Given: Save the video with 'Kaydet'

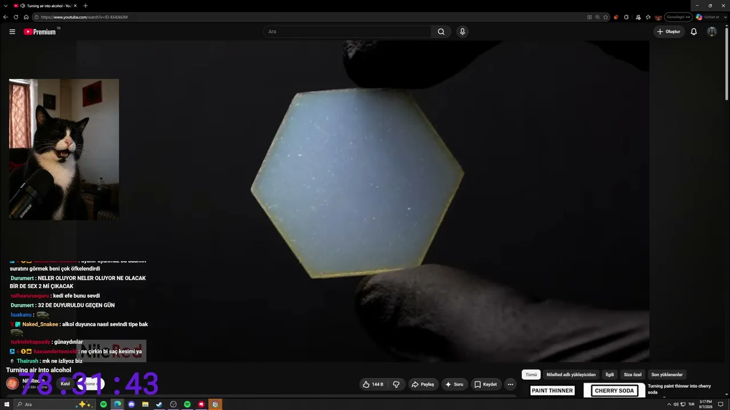Looking at the screenshot, I should click(x=485, y=384).
